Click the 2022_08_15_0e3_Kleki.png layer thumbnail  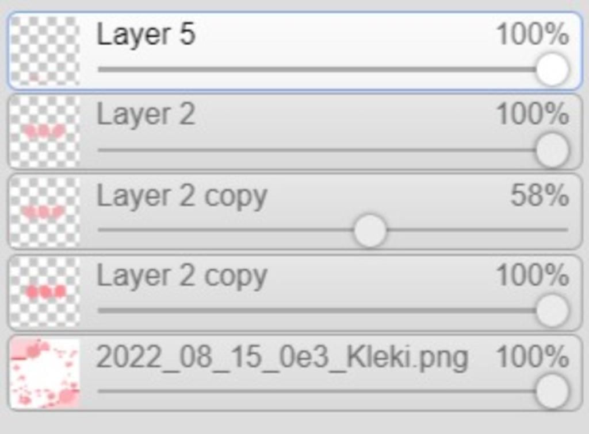(45, 373)
